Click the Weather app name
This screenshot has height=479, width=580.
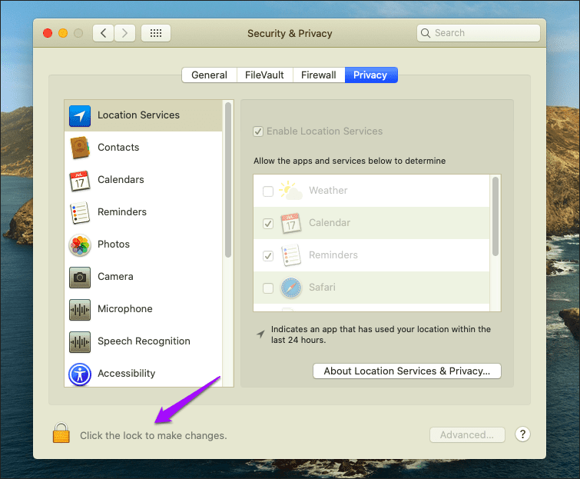tap(328, 190)
